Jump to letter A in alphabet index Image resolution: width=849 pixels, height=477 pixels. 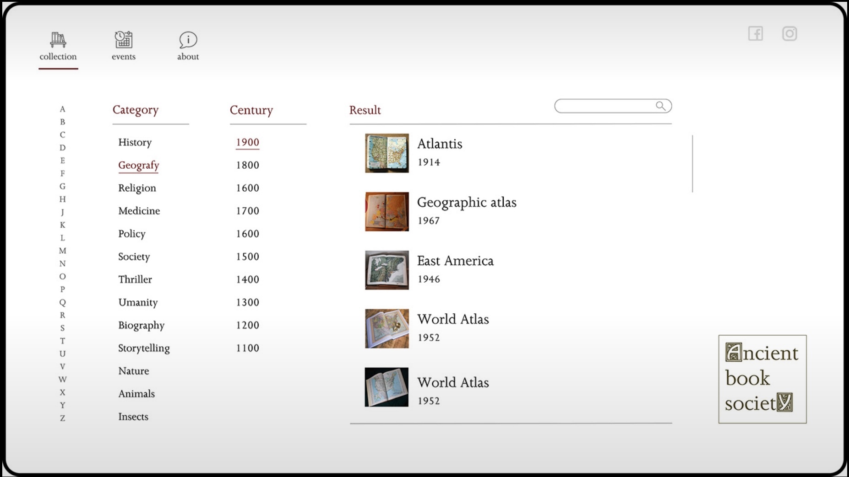63,109
